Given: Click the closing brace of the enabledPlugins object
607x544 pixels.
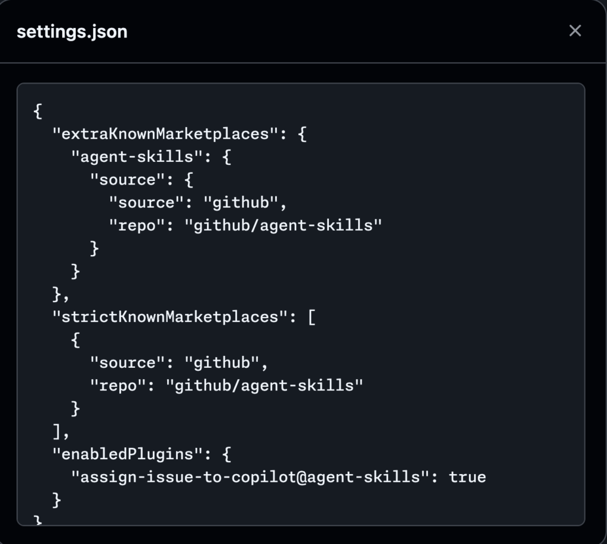Looking at the screenshot, I should [56, 500].
